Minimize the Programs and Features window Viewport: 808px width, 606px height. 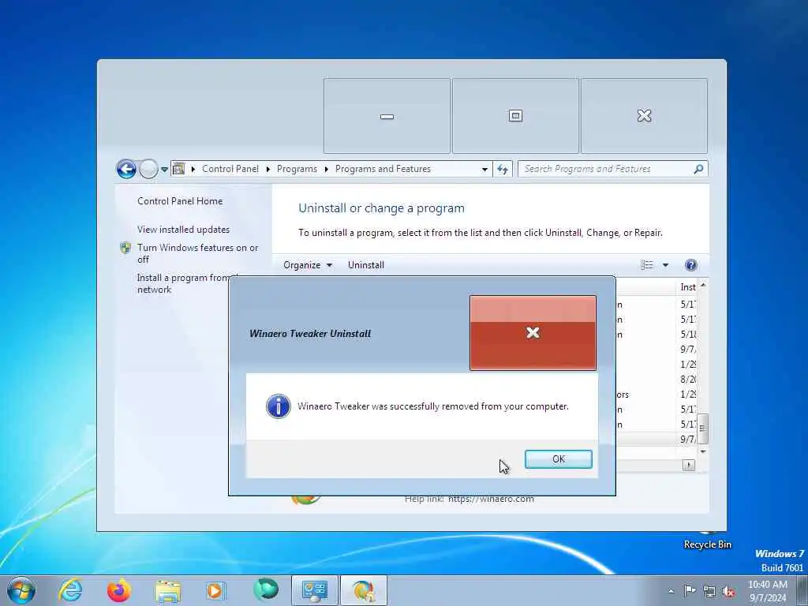tap(387, 116)
